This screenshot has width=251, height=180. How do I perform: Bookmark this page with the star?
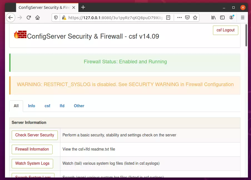tap(195, 17)
